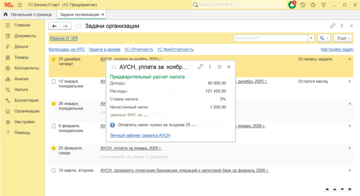Click into the Поиск (Ctrl+F) field

[270, 38]
